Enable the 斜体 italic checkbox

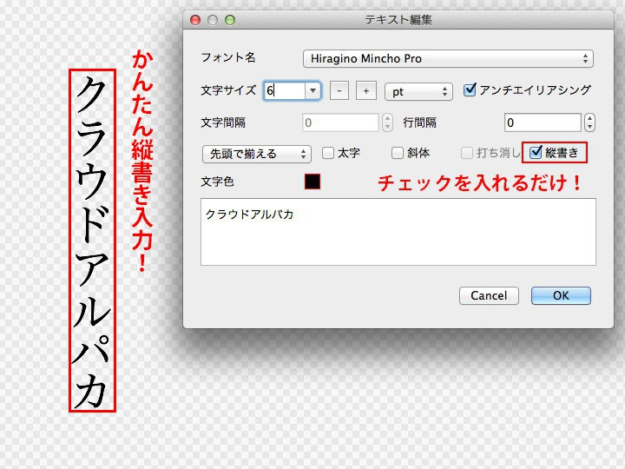click(398, 153)
